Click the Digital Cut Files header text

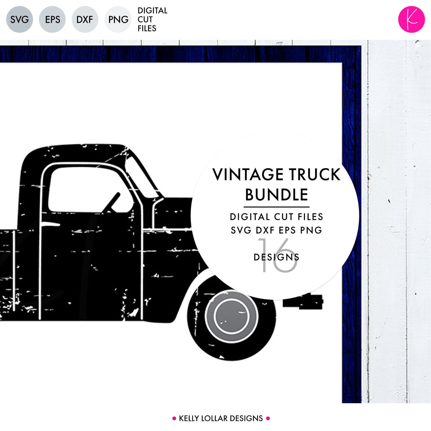point(152,20)
